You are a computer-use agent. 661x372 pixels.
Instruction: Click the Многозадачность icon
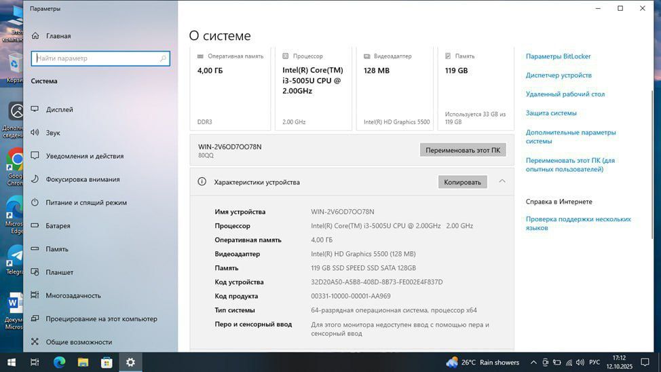click(x=35, y=295)
